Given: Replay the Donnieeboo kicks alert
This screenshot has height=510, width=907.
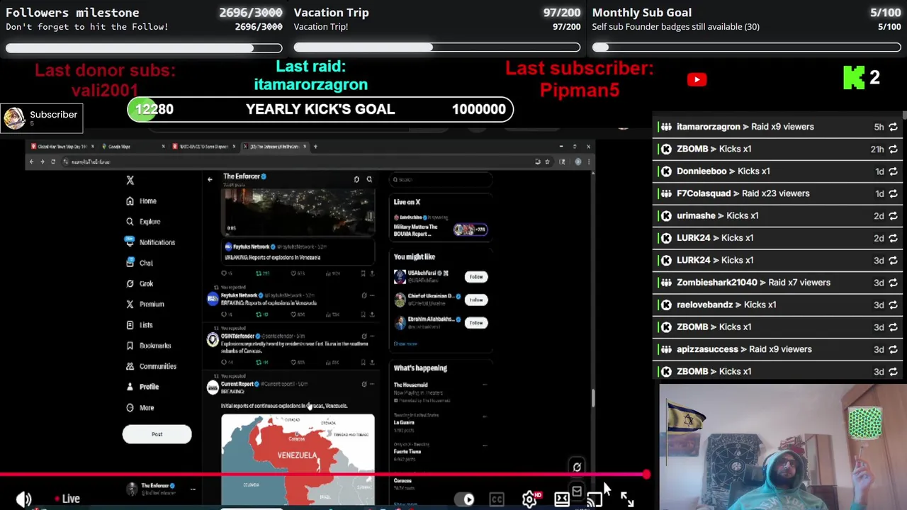Looking at the screenshot, I should pyautogui.click(x=893, y=171).
